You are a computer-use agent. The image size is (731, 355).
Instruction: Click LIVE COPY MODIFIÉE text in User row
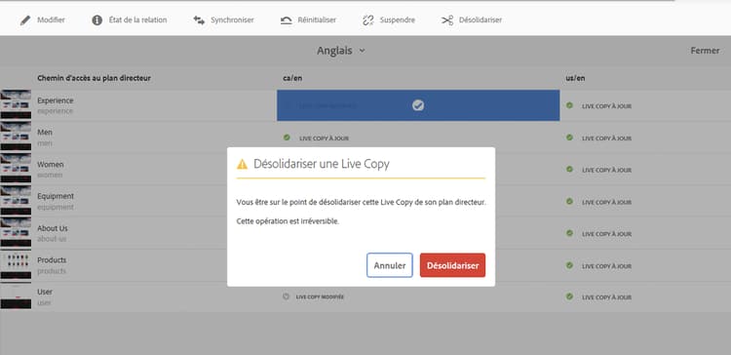coord(320,296)
